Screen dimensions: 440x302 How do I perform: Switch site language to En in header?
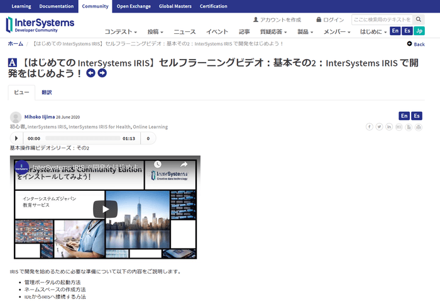click(395, 31)
